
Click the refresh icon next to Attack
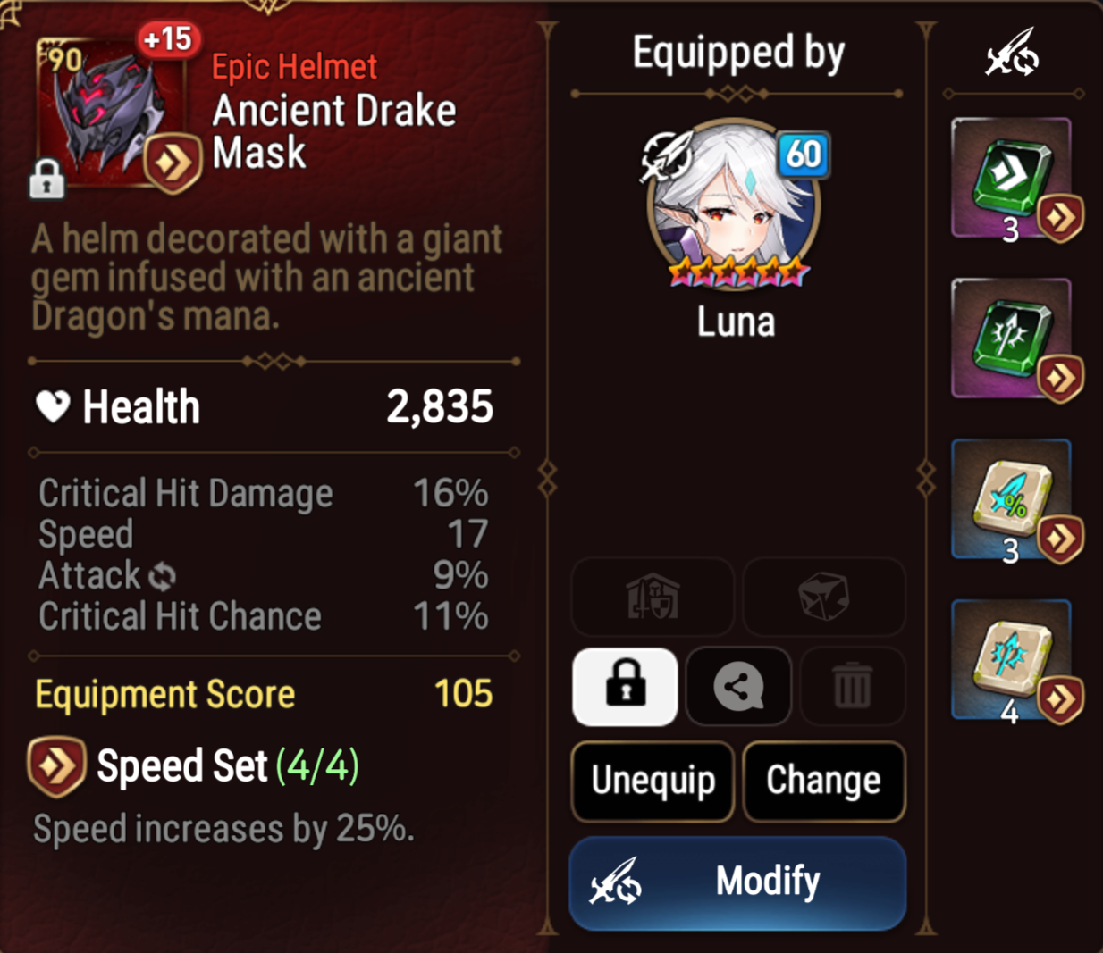point(163,577)
